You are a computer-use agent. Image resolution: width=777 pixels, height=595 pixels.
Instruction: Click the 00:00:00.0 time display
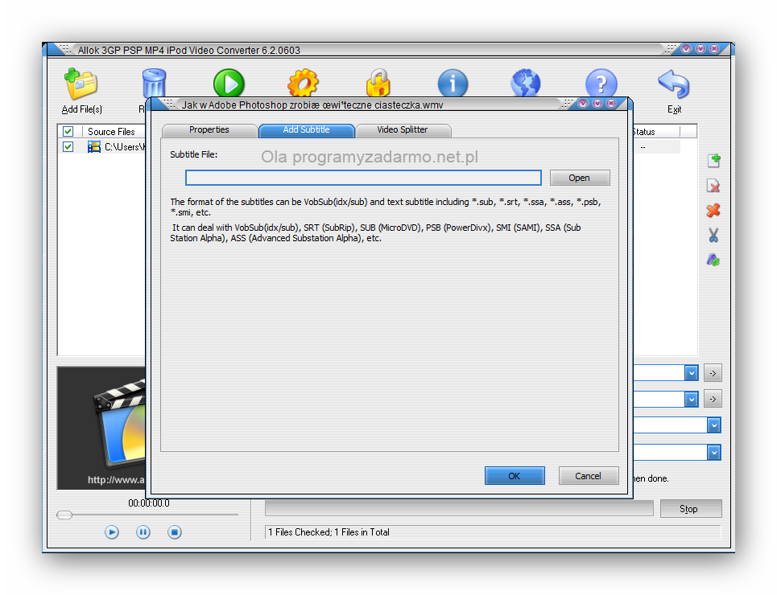tap(149, 503)
